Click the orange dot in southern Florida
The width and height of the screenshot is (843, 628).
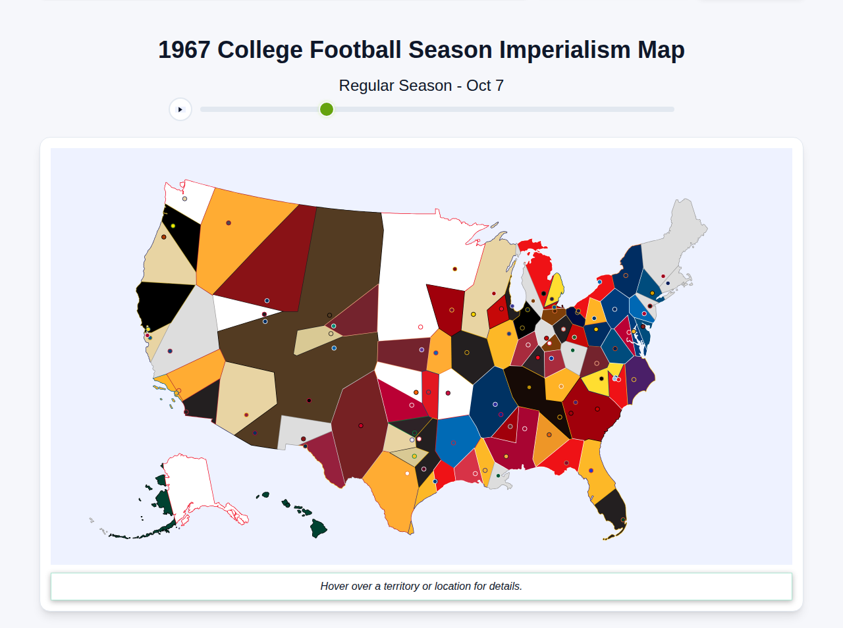(623, 520)
